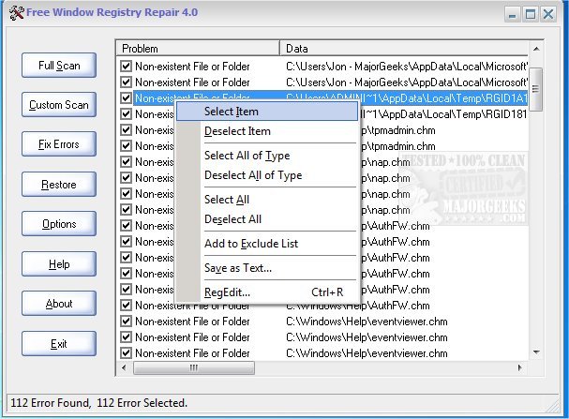The height and width of the screenshot is (419, 569).
Task: Choose Deselect All in the context menu
Action: pyautogui.click(x=267, y=219)
